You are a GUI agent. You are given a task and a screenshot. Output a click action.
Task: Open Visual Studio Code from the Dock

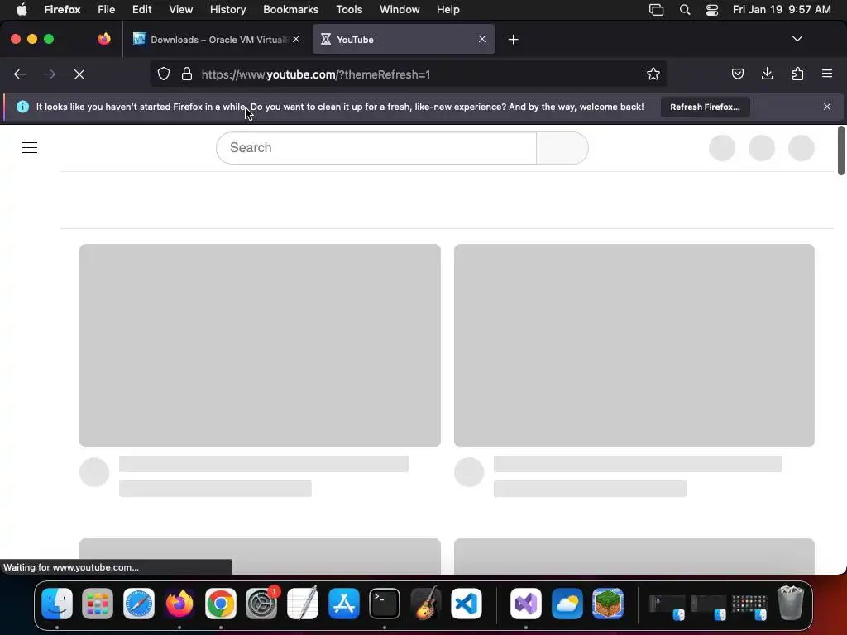point(467,603)
